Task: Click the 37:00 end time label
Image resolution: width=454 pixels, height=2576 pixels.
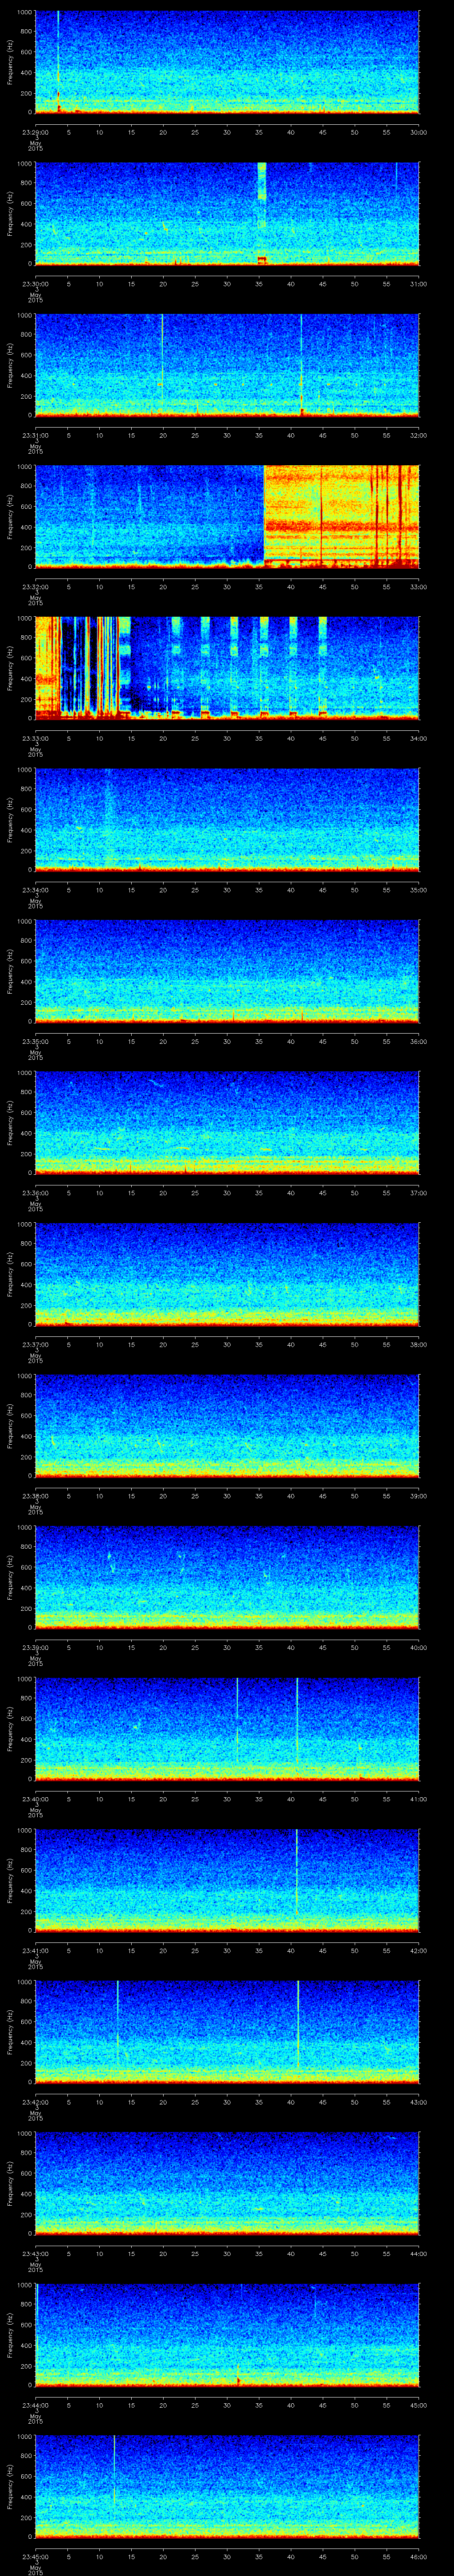Action: (419, 1193)
